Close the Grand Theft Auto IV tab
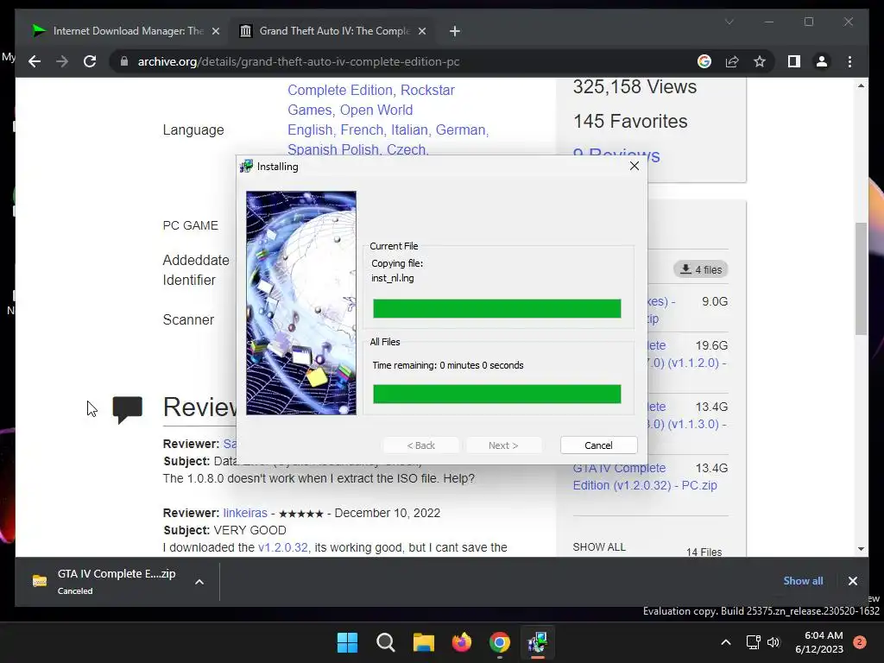The image size is (884, 663). pos(421,31)
